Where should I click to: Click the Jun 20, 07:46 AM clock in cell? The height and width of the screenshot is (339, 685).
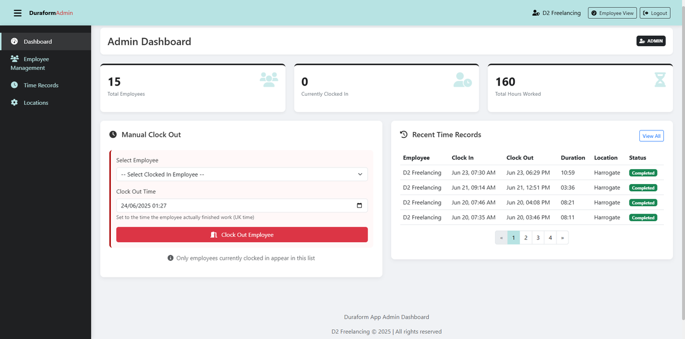(x=473, y=202)
